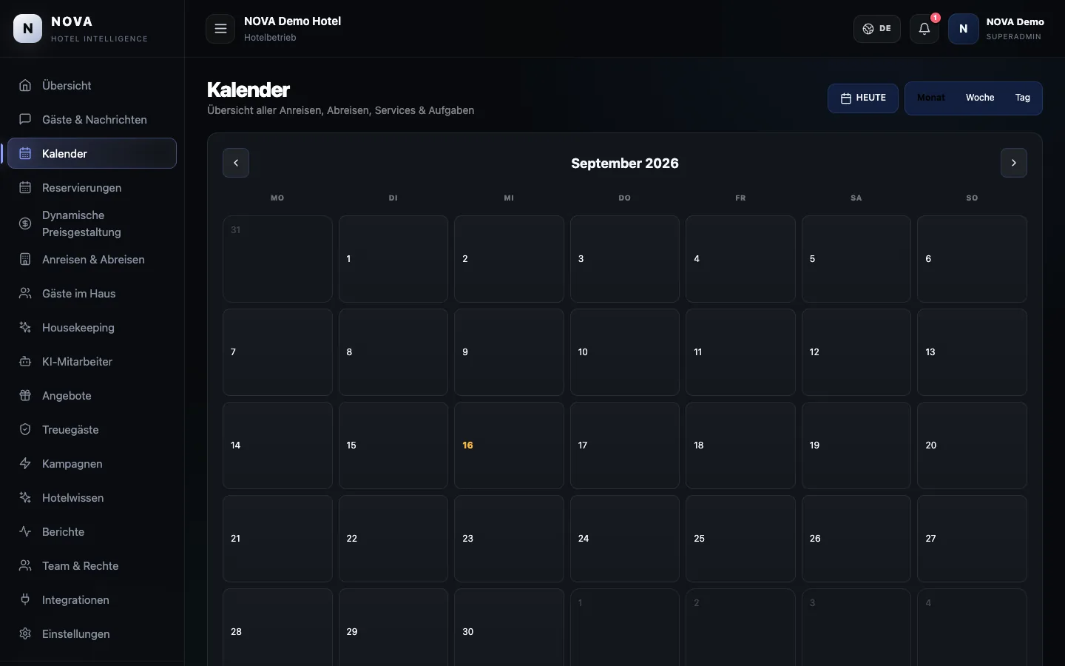Open the DE language selector
Image resolution: width=1065 pixels, height=666 pixels.
pyautogui.click(x=877, y=29)
